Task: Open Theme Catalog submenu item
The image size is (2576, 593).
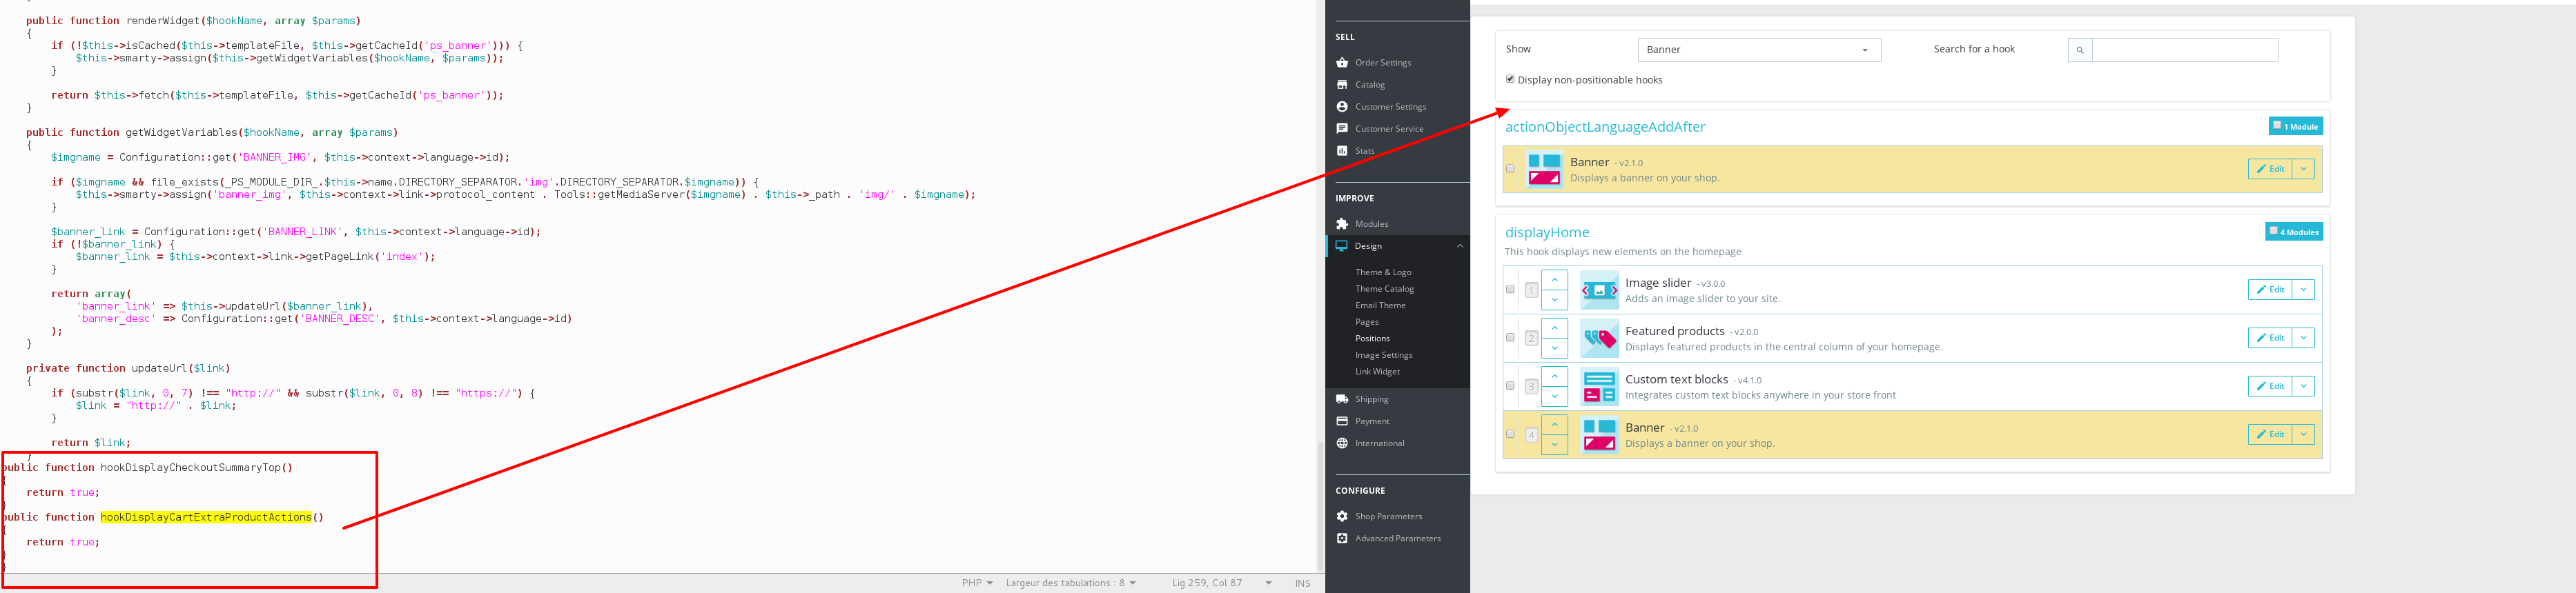Action: tap(1384, 288)
